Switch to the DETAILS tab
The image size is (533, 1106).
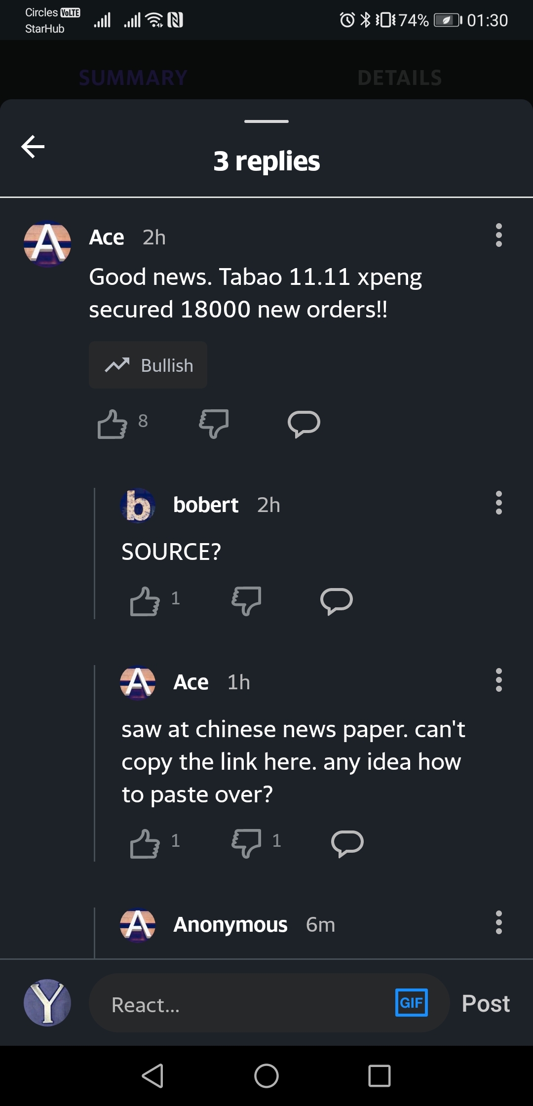coord(400,78)
